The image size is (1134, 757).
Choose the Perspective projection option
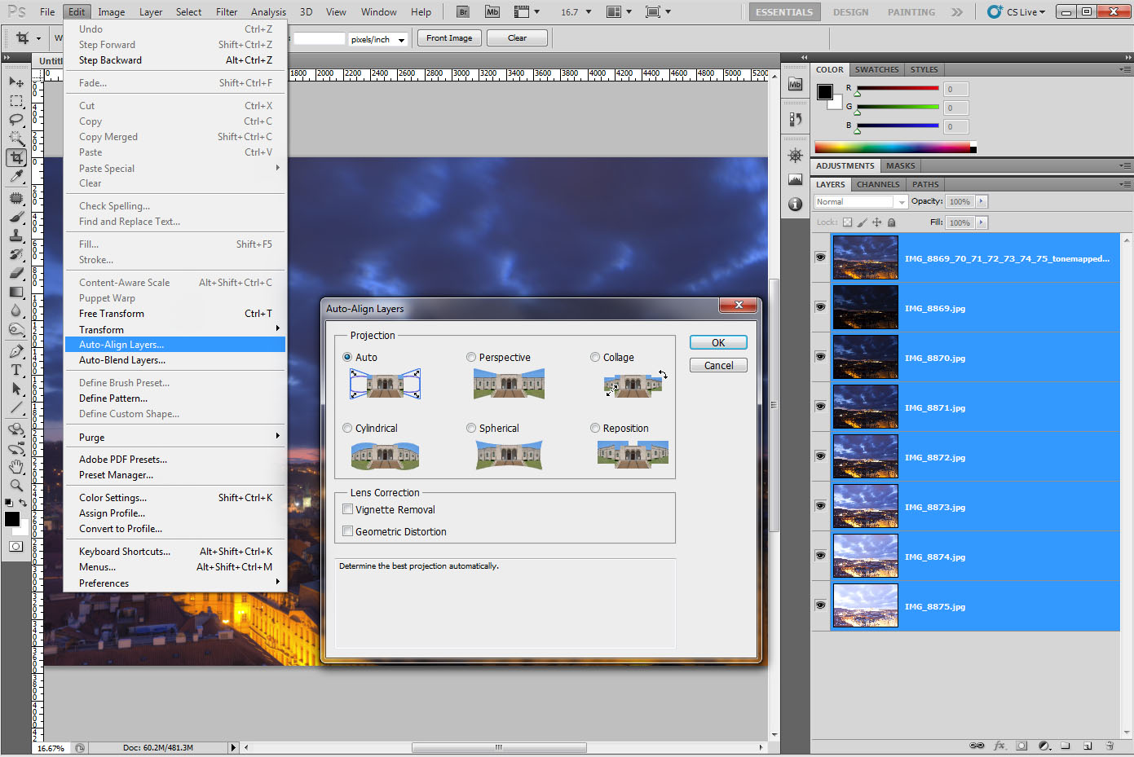(x=471, y=358)
